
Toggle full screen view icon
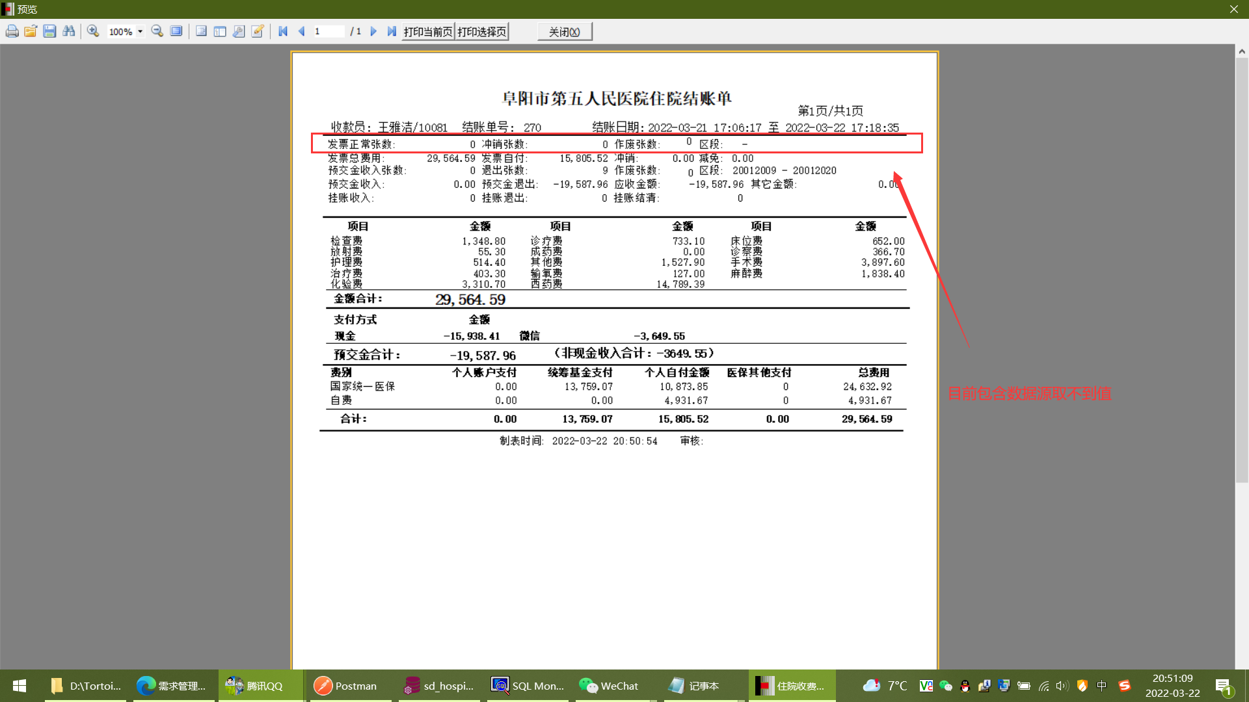(176, 31)
